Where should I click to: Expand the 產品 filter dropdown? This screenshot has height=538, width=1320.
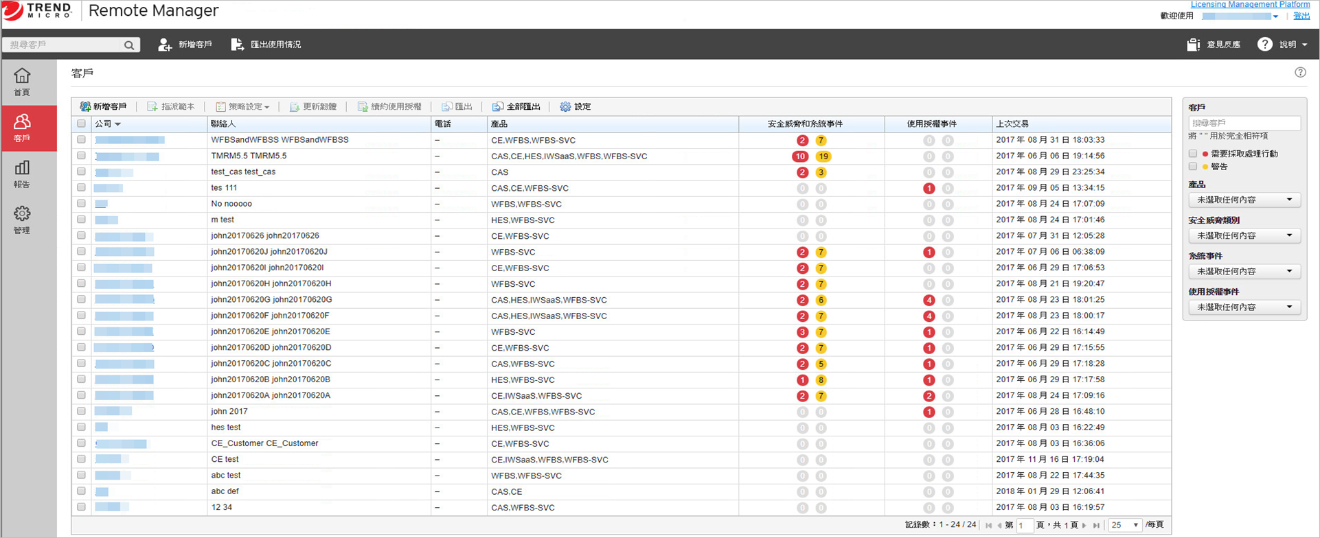[x=1244, y=200]
